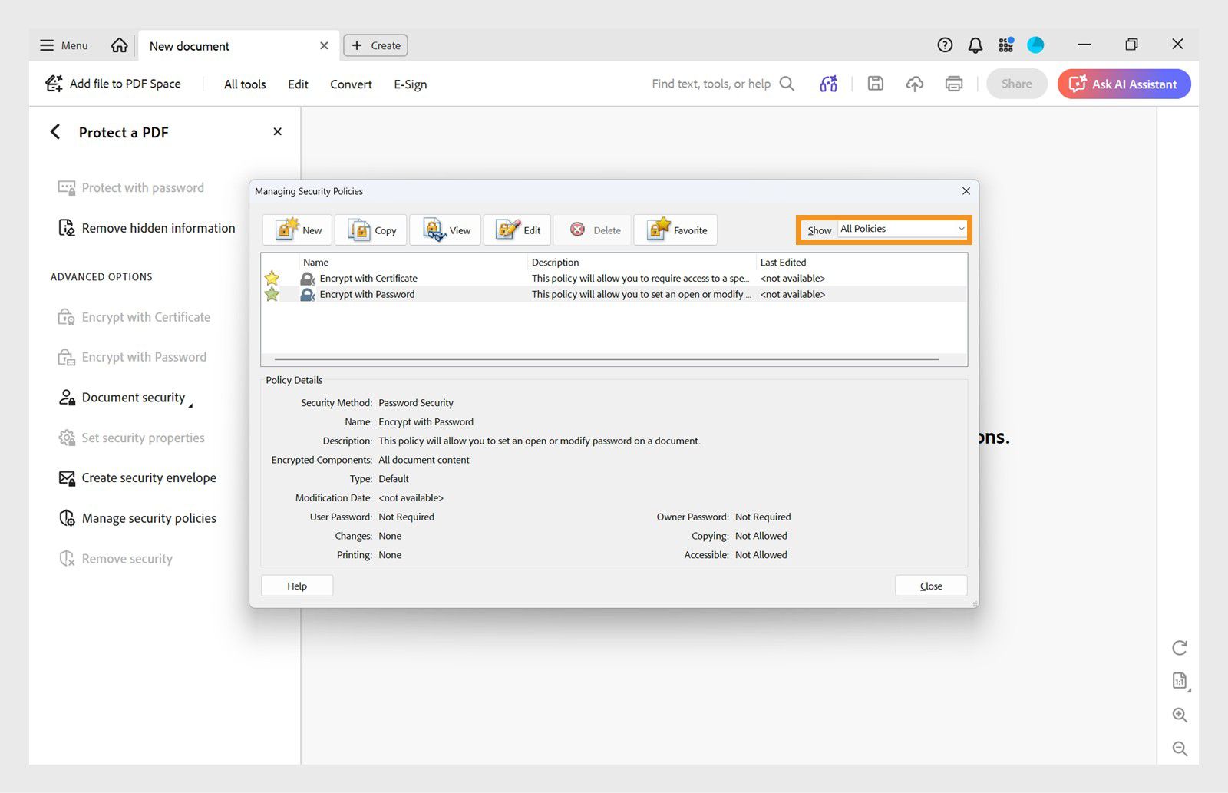Viewport: 1228px width, 793px height.
Task: Expand the Document security option
Action: 125,398
